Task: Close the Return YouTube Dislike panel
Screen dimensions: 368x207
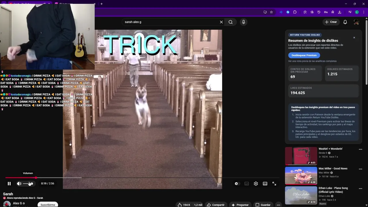Action: 354,38
